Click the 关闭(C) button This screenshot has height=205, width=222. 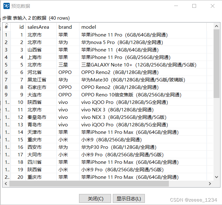[95, 198]
